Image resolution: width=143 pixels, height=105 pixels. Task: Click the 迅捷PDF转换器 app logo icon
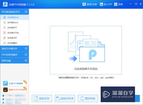tap(5, 4)
